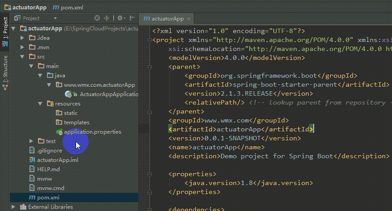Screen dimensions: 392x211
Task: Fold the properties element in editor gutter
Action: point(149,174)
